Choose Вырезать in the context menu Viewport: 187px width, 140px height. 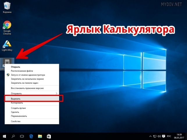32,99
